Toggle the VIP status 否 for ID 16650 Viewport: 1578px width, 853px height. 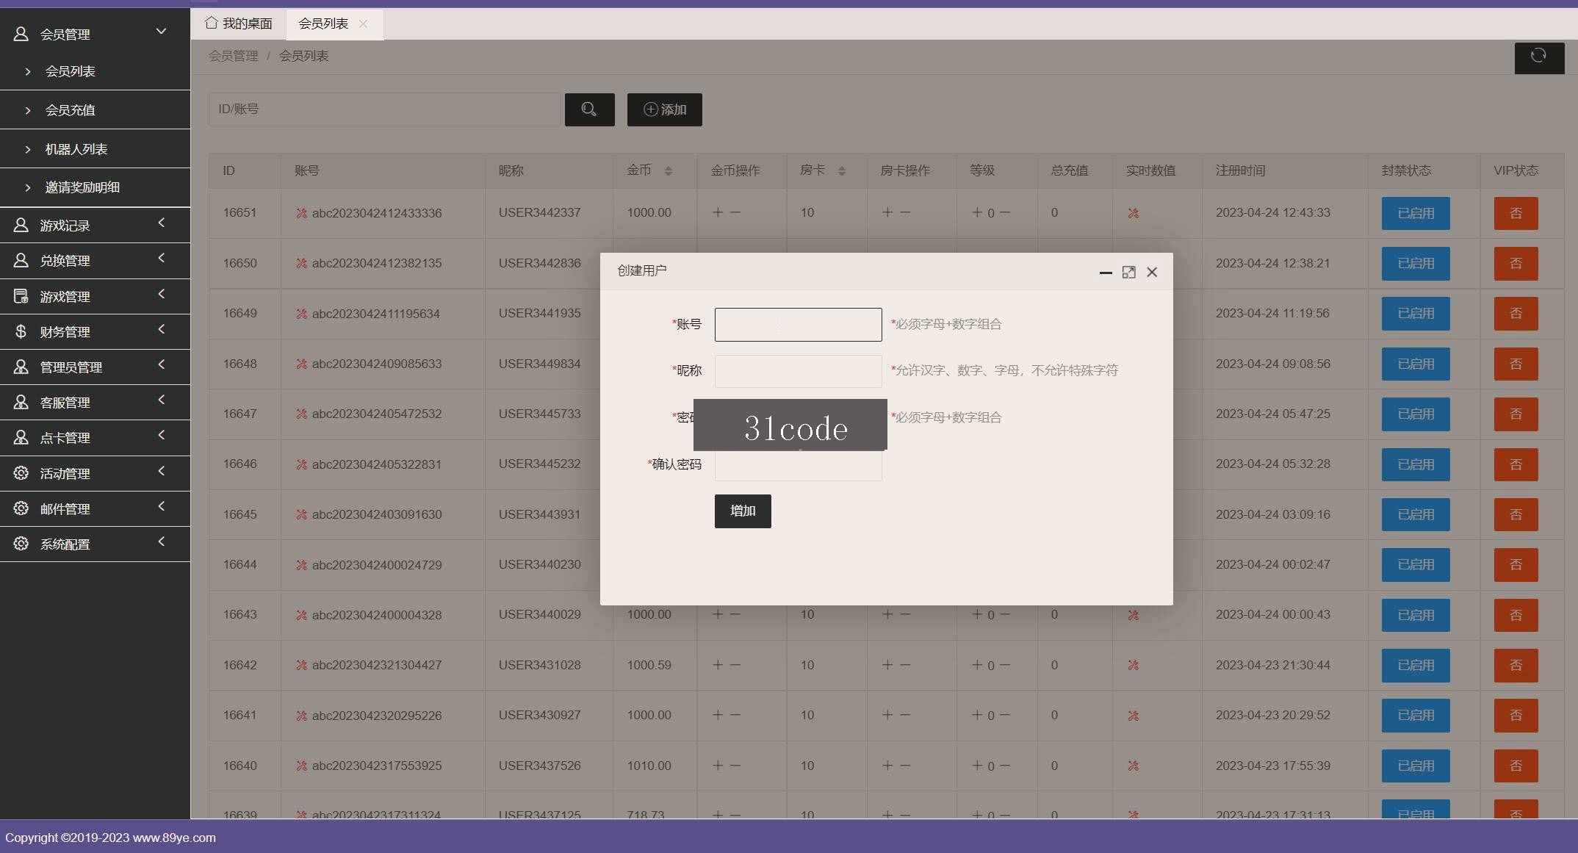point(1516,264)
